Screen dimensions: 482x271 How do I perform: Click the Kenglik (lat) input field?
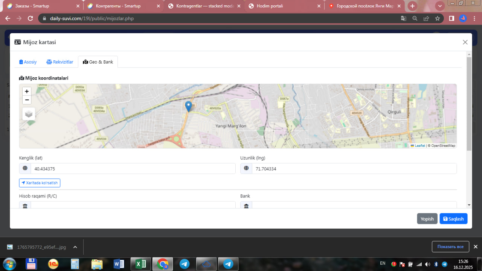click(133, 169)
